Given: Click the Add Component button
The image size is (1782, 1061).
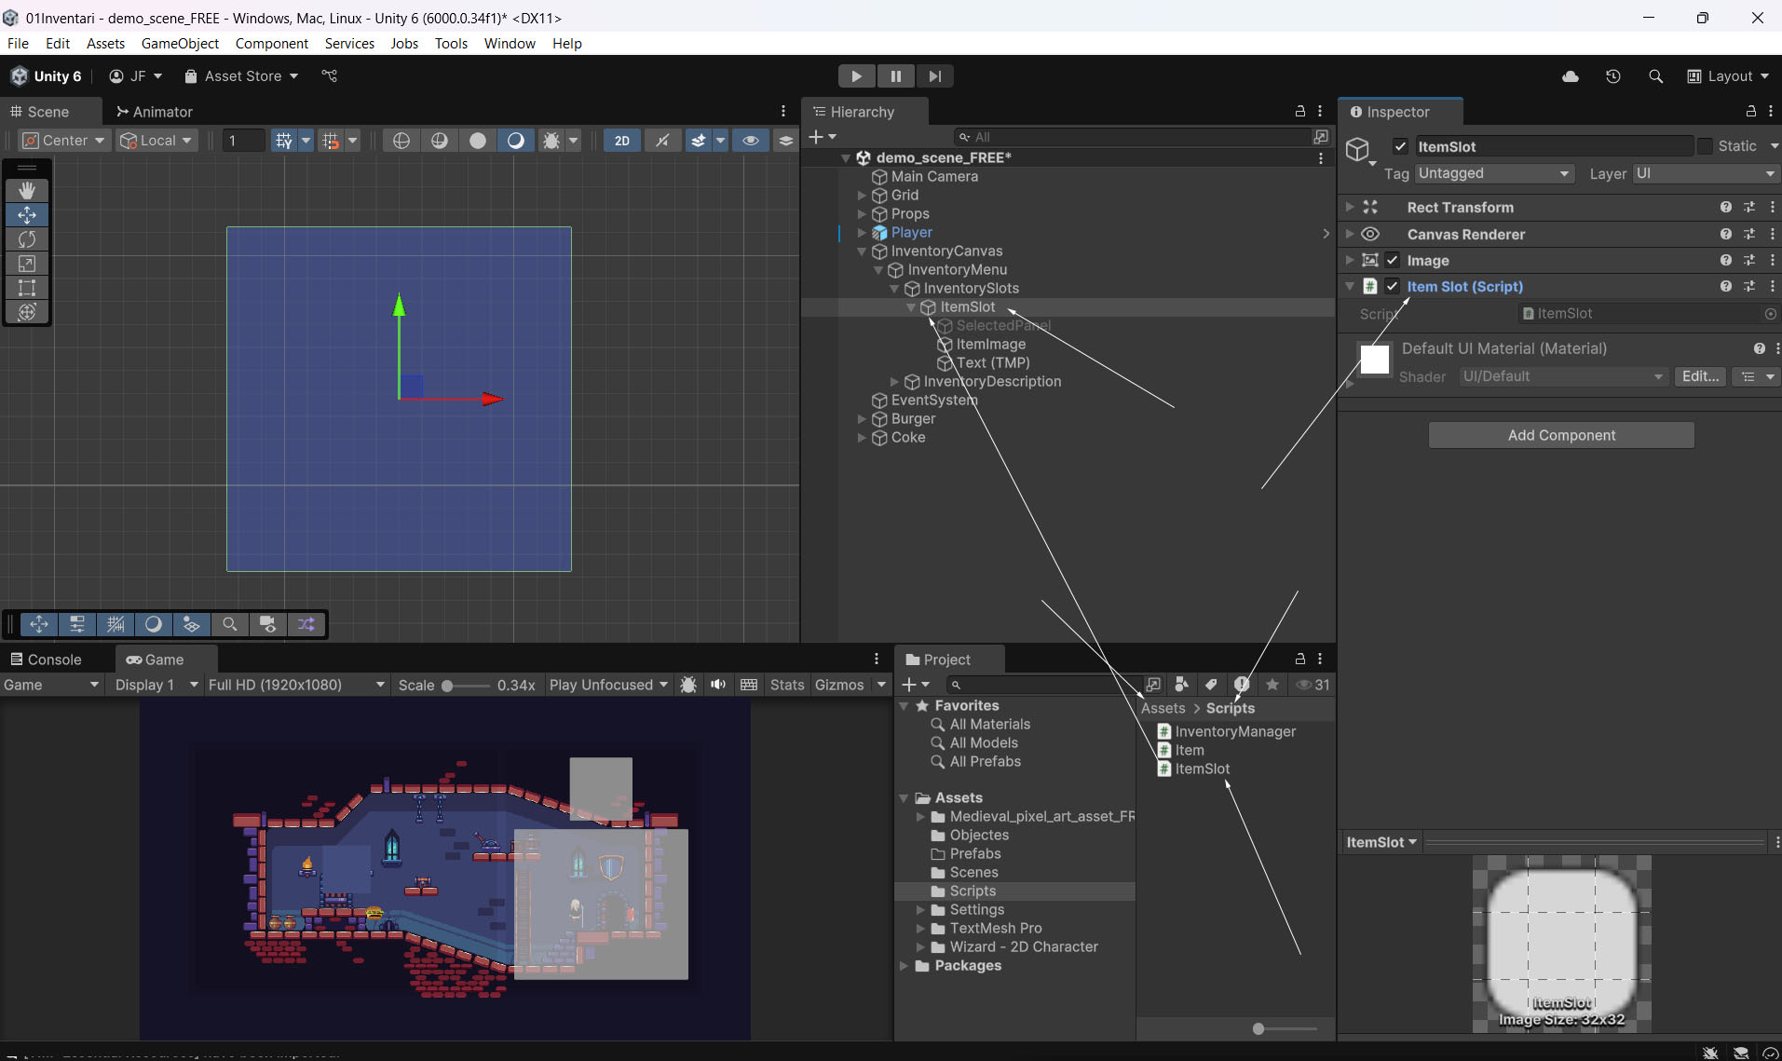Looking at the screenshot, I should [x=1561, y=435].
